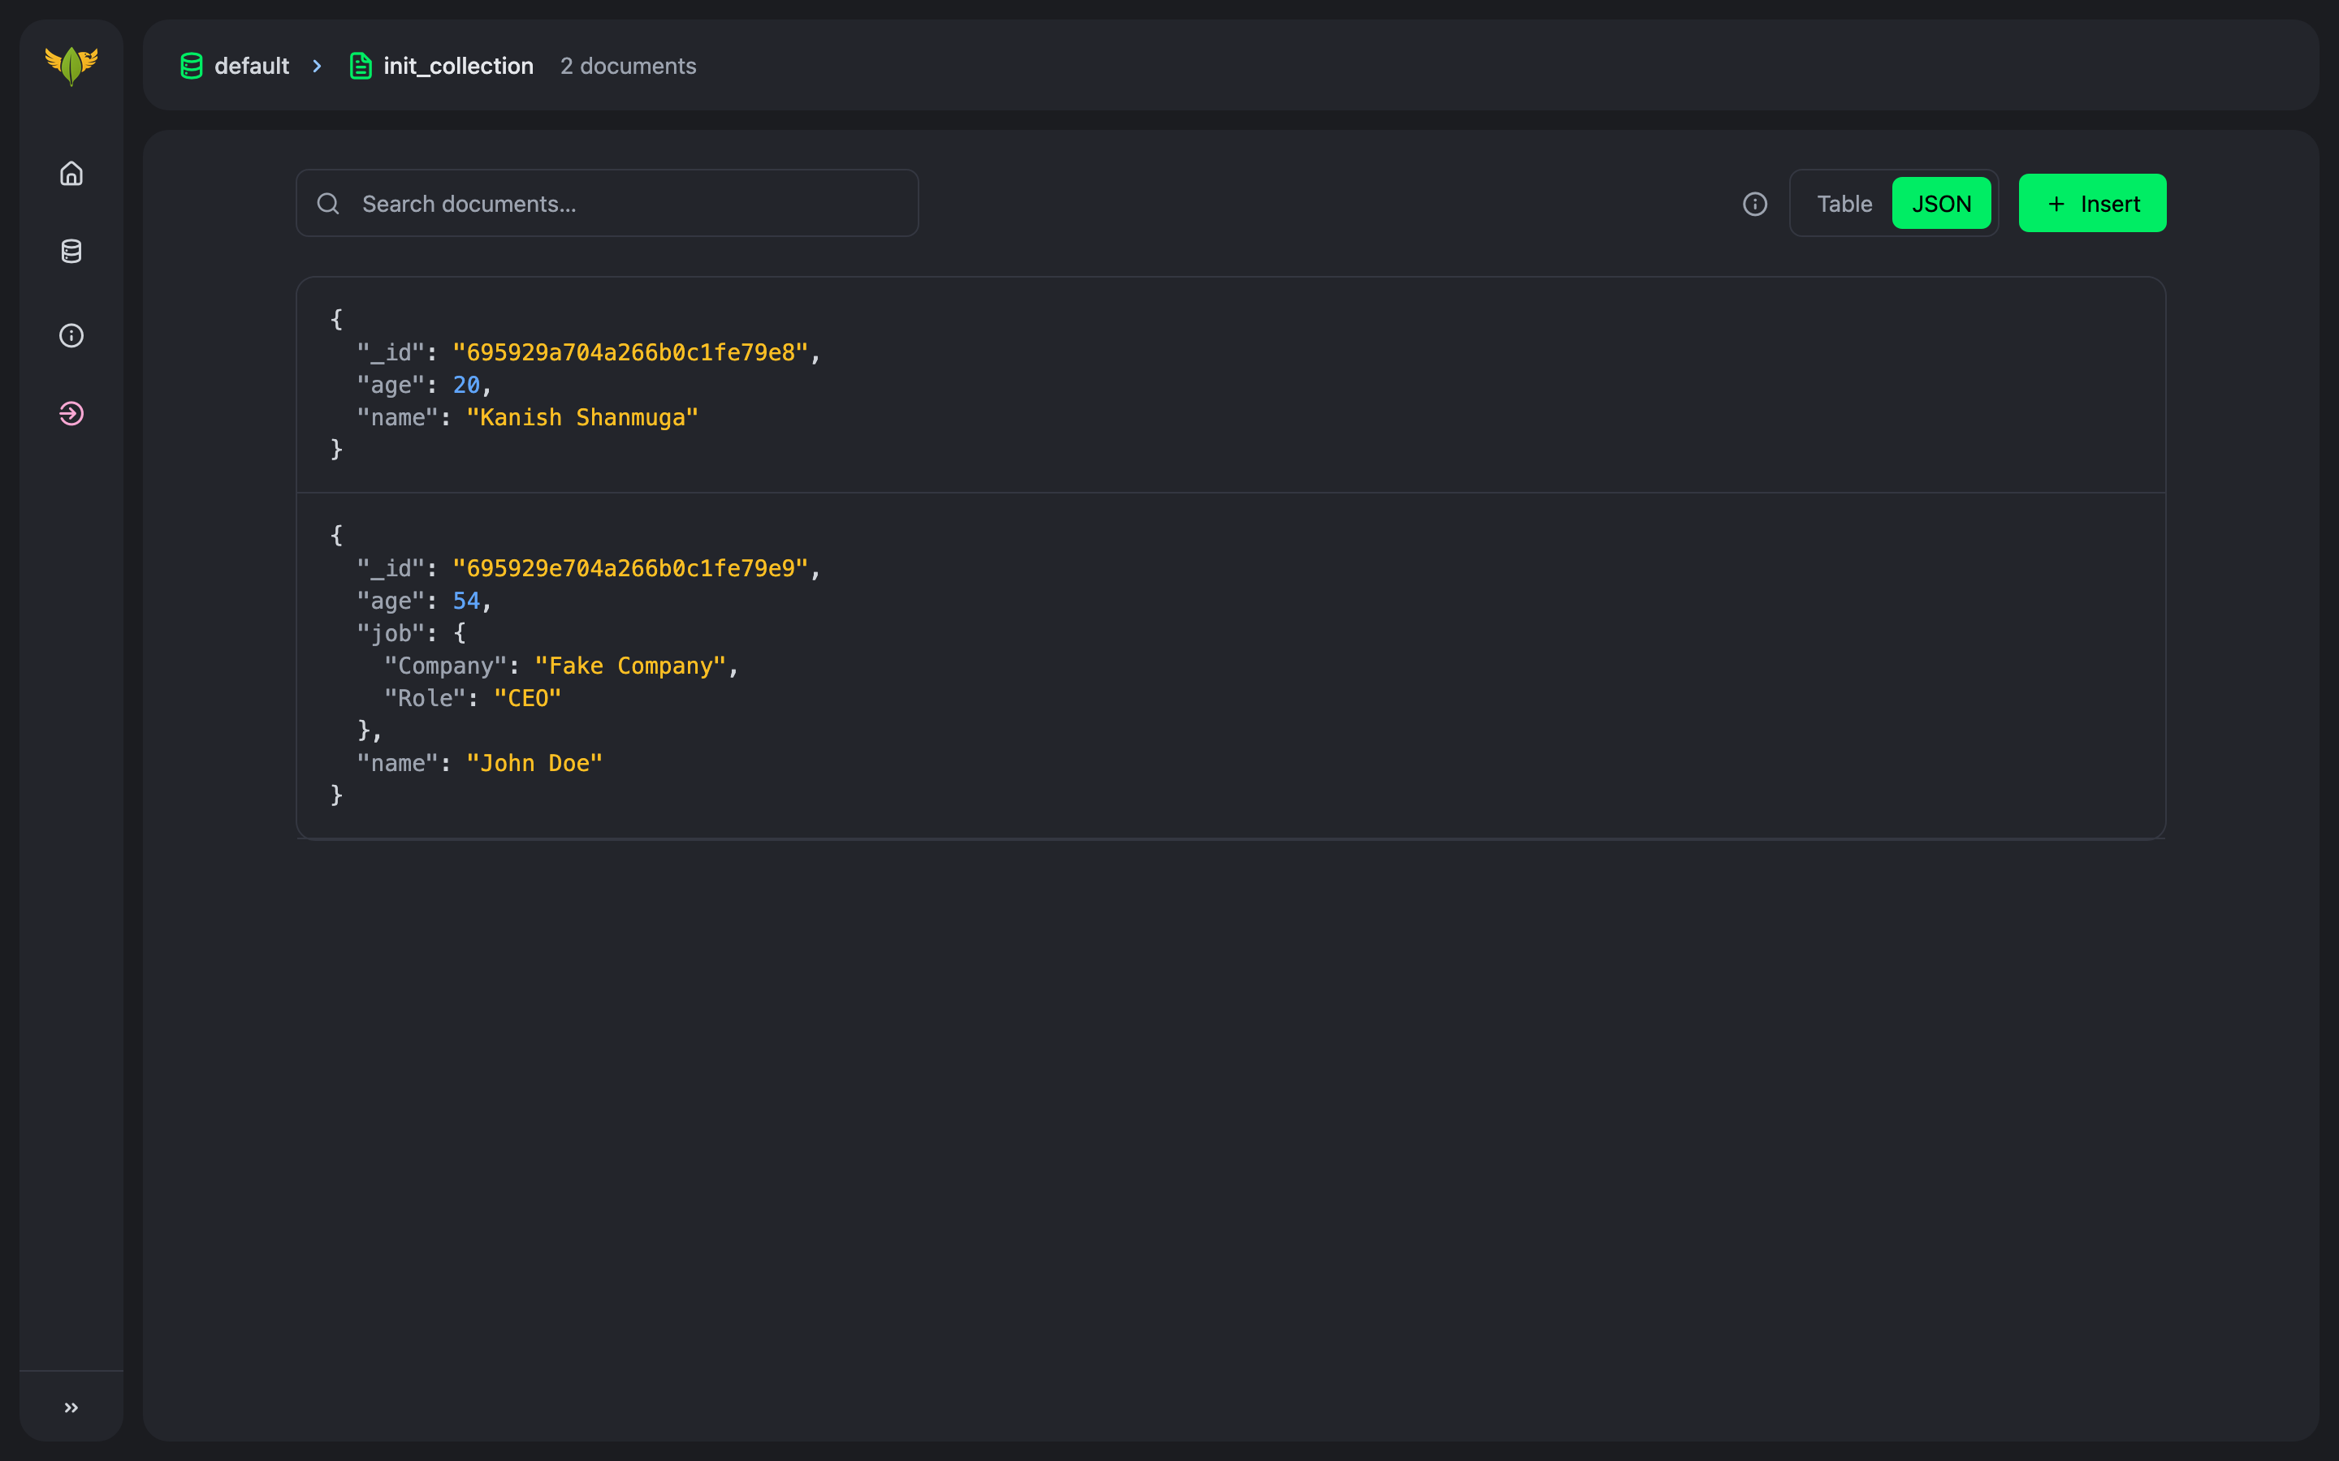This screenshot has height=1461, width=2339.
Task: Open the Home view from the sidebar
Action: click(x=71, y=174)
